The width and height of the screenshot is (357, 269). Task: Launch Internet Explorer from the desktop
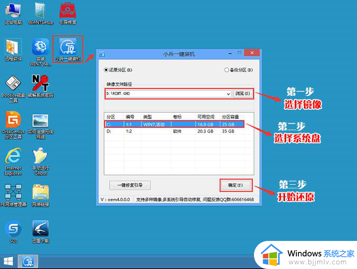13,161
